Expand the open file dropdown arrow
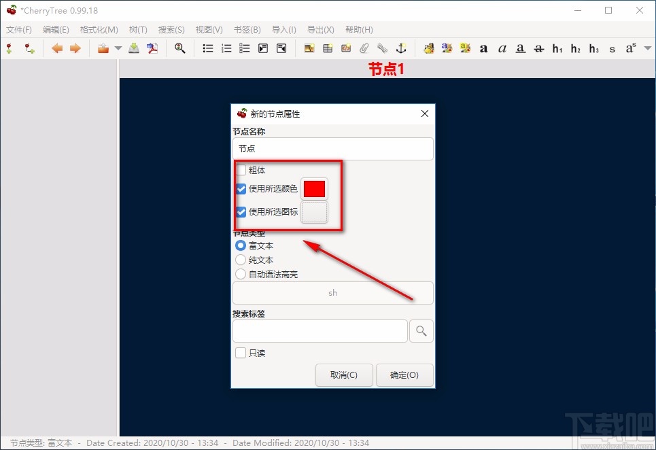 (x=118, y=48)
